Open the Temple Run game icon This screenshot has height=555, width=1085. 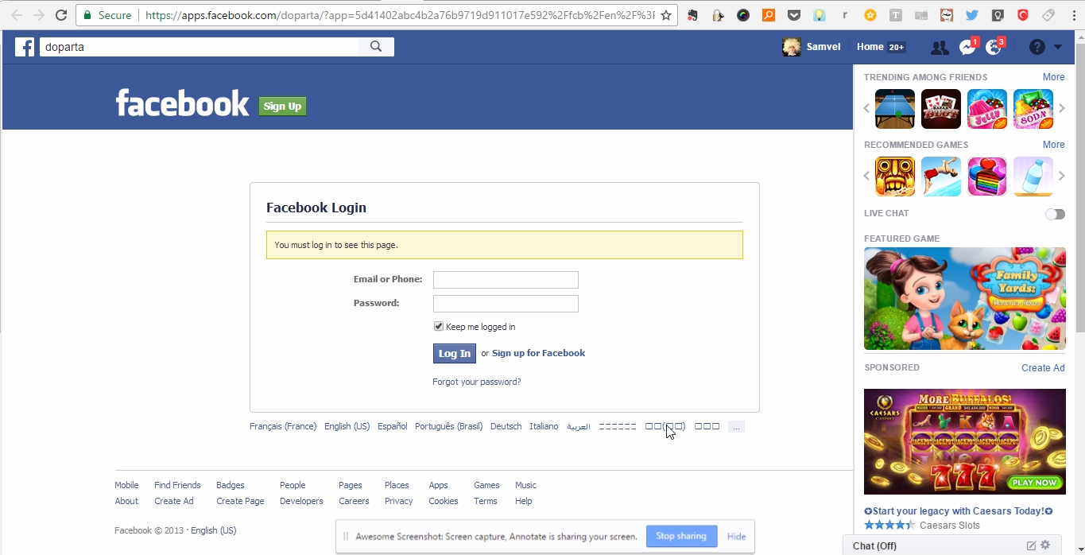[x=895, y=177]
